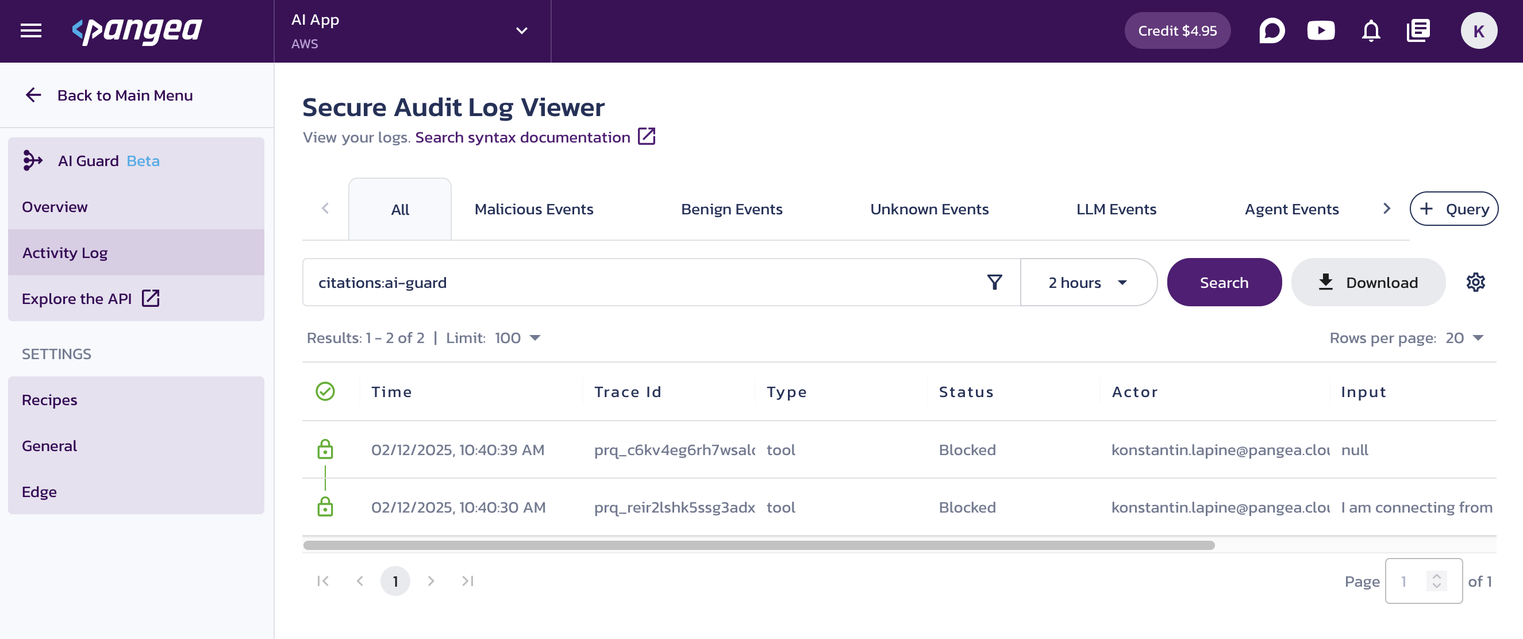Switch to the Agent Events tab
The height and width of the screenshot is (639, 1523).
click(x=1291, y=209)
